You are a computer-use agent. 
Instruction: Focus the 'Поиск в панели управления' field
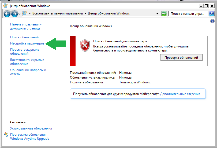coord(188,14)
